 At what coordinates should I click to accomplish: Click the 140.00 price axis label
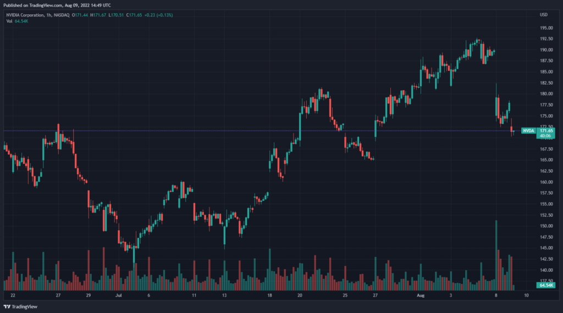(x=546, y=270)
